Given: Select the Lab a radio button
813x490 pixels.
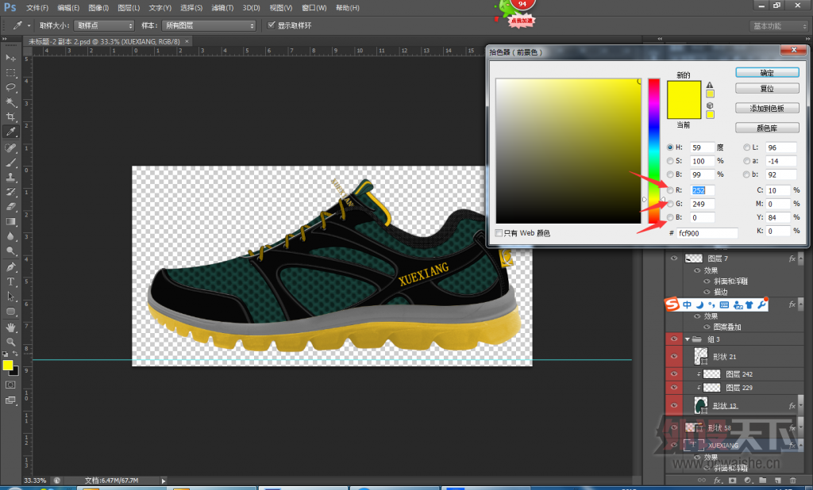Looking at the screenshot, I should (746, 161).
